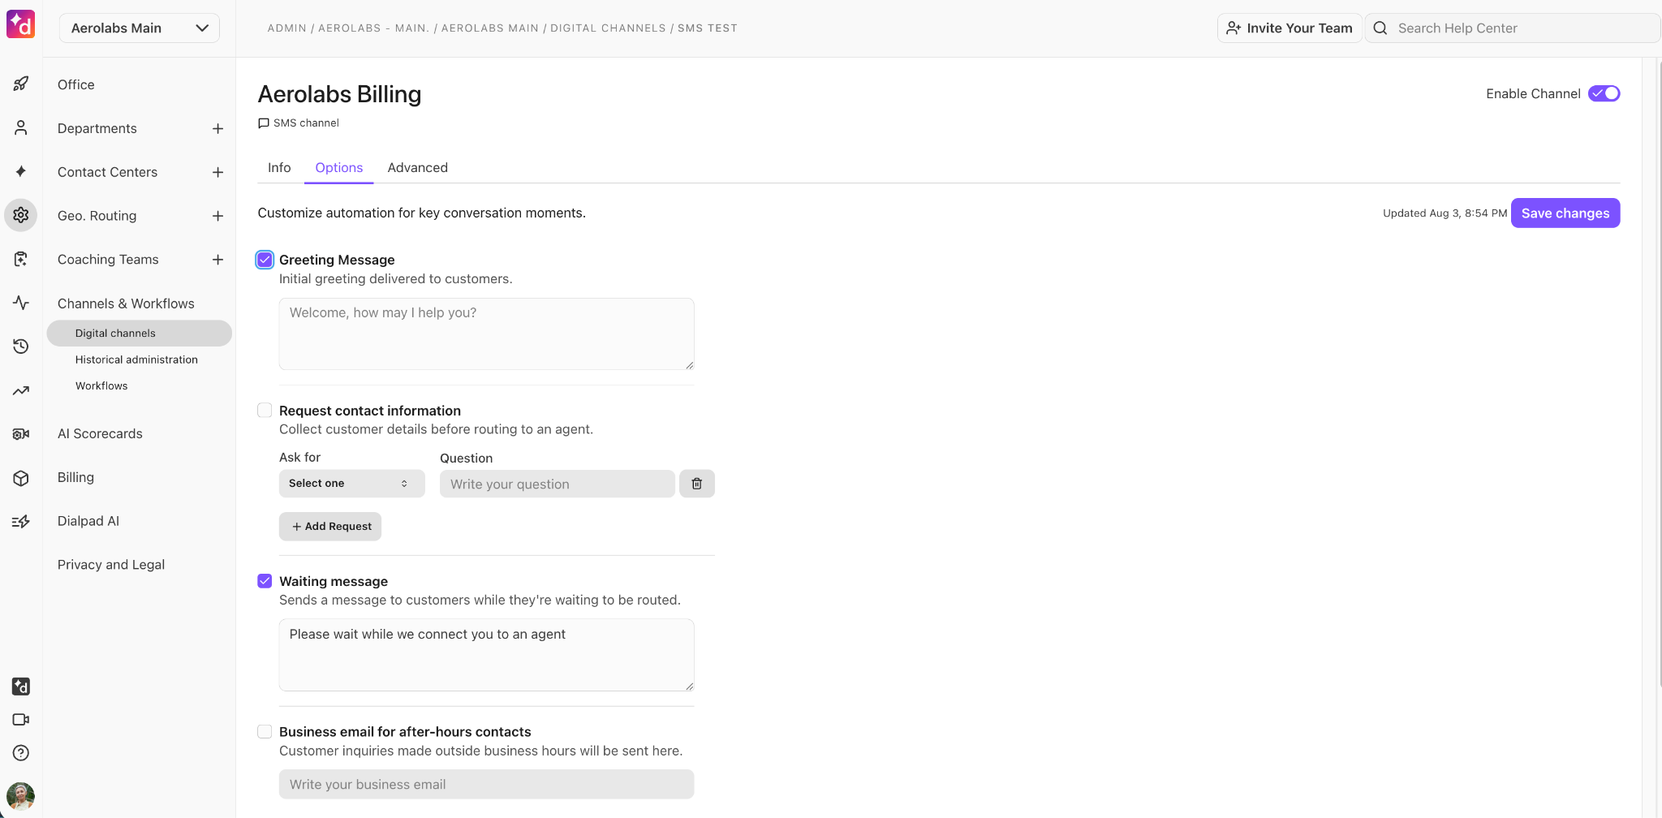Switch to the Advanced tab

418,168
